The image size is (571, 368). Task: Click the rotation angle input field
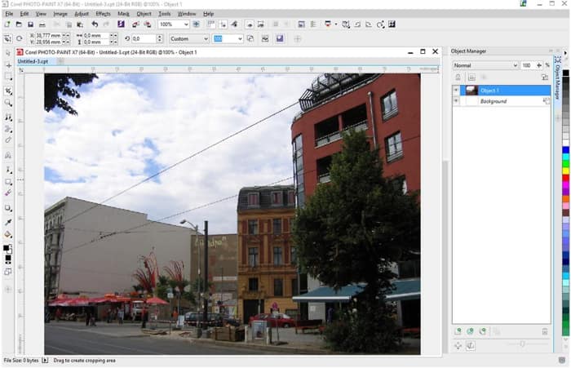click(x=145, y=38)
